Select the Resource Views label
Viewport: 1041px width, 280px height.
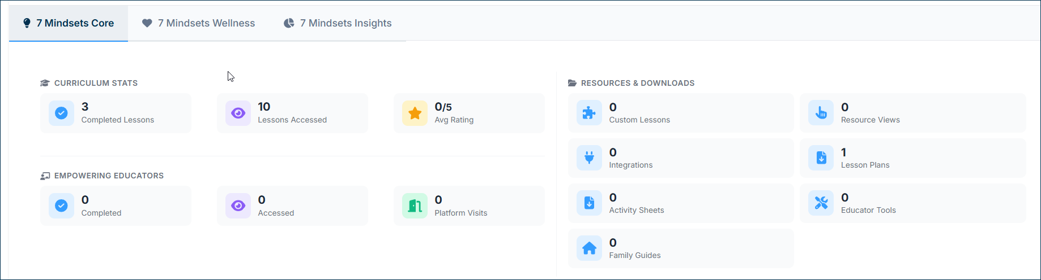871,120
